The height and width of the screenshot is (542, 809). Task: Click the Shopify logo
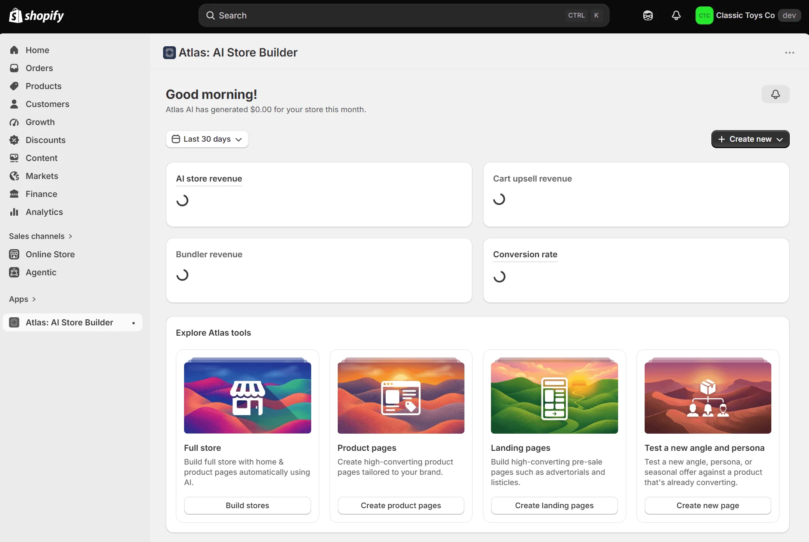coord(36,16)
